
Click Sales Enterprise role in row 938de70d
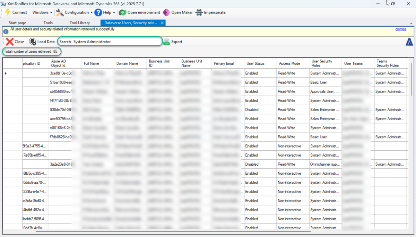coord(326,109)
